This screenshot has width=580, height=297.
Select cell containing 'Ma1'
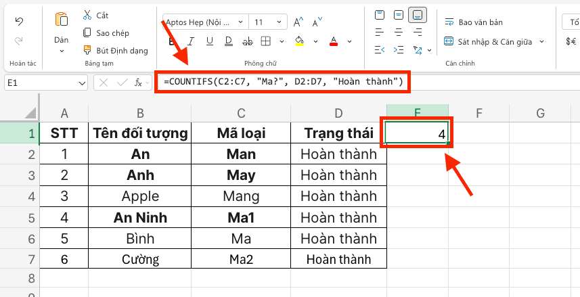click(241, 217)
